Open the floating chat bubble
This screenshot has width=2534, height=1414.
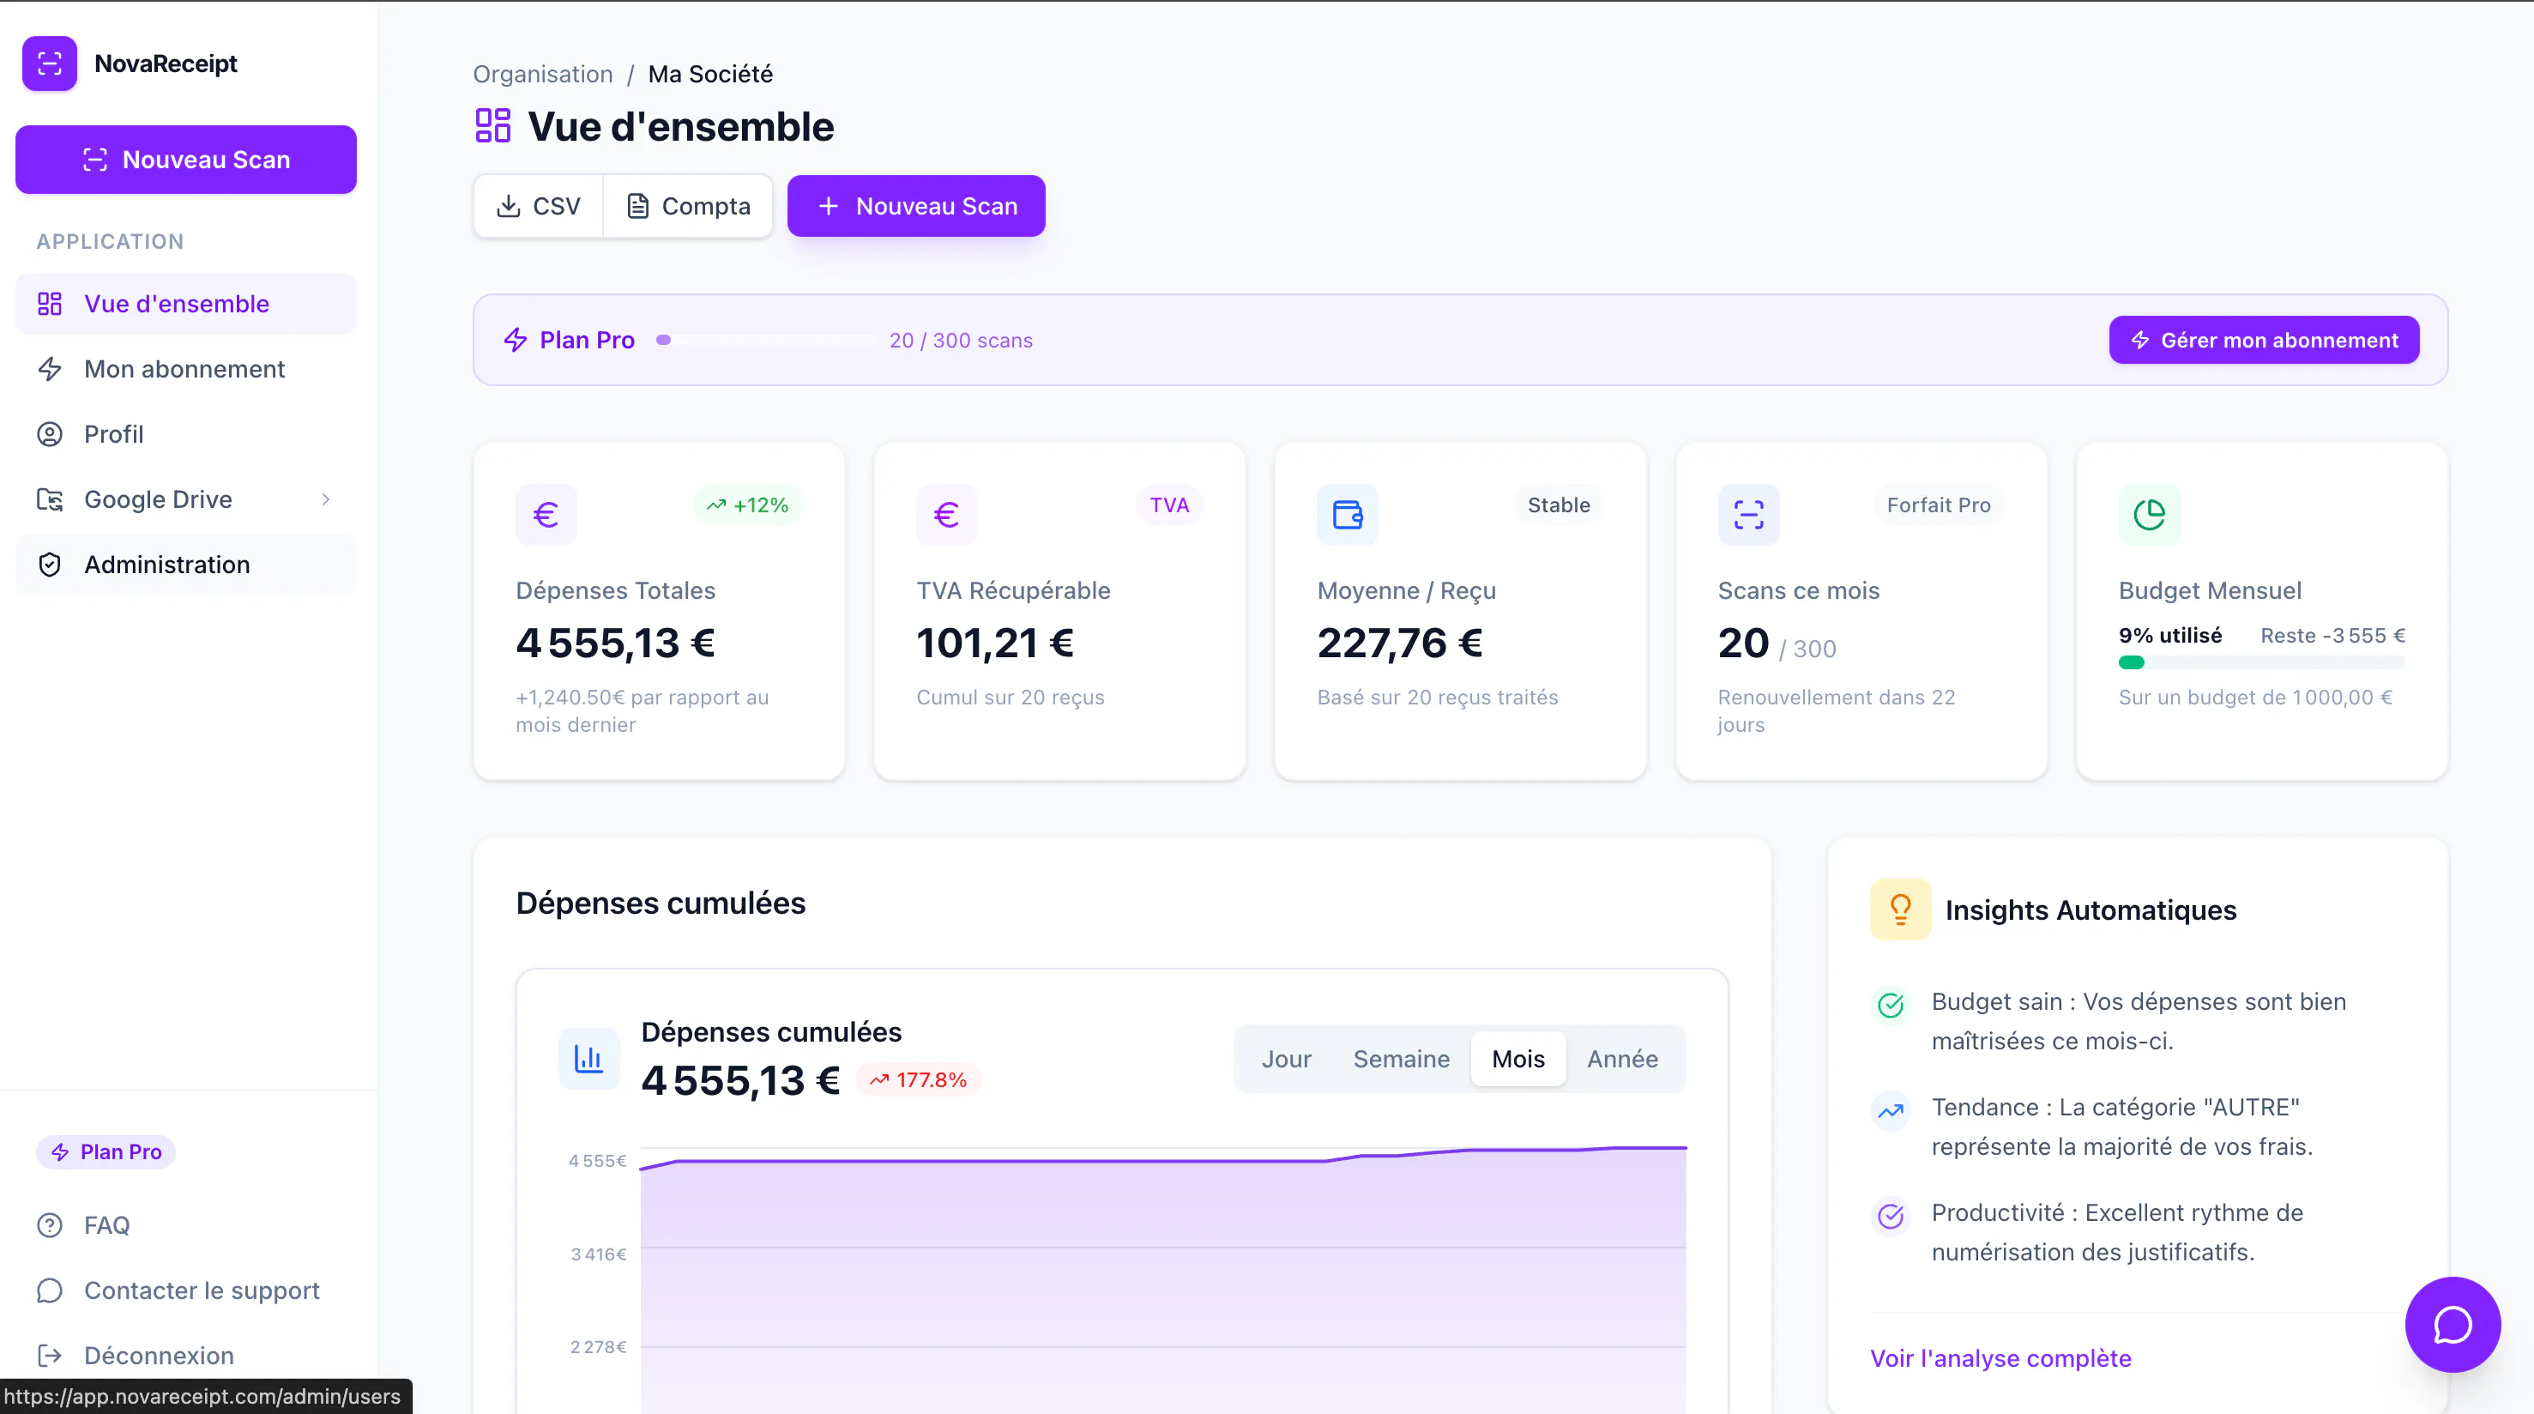point(2453,1325)
